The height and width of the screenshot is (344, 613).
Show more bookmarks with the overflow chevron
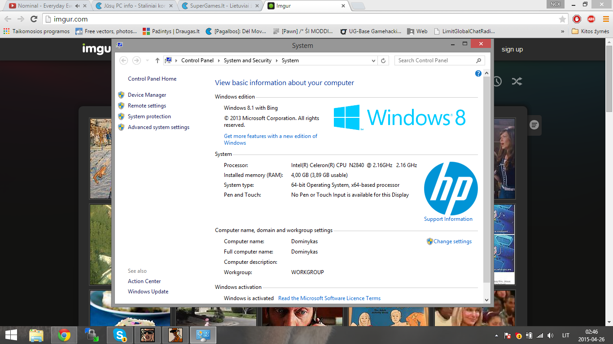pos(563,31)
